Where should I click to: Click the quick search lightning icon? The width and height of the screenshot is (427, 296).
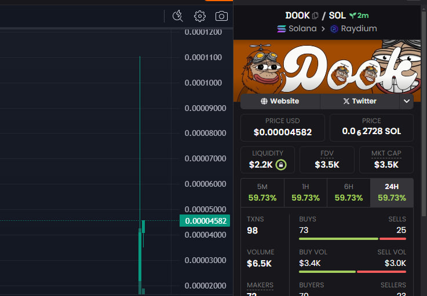pos(178,16)
